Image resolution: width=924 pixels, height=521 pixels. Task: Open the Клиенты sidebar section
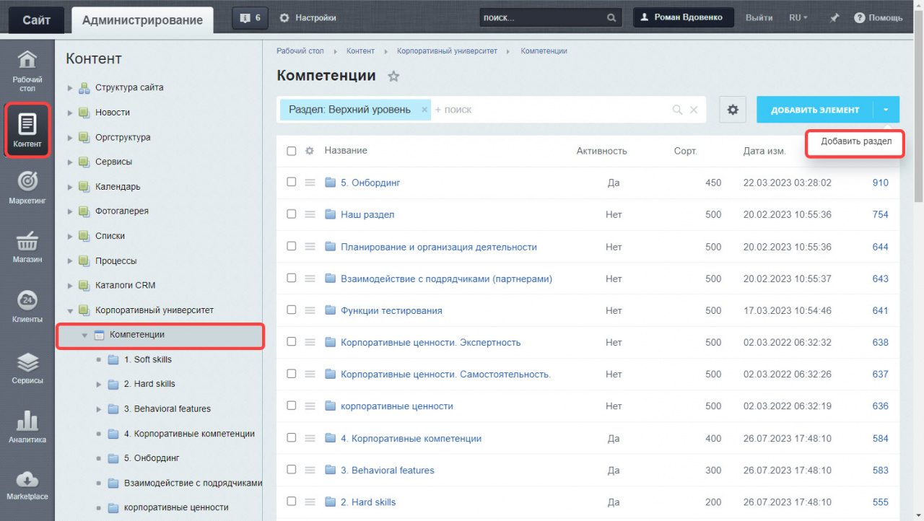[x=27, y=307]
